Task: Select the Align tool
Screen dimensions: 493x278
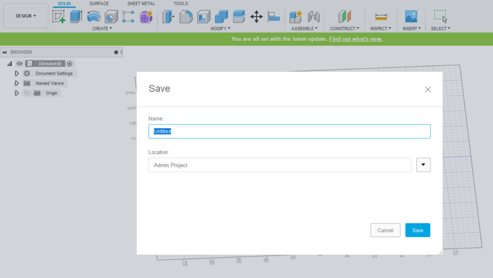Action: pos(274,17)
